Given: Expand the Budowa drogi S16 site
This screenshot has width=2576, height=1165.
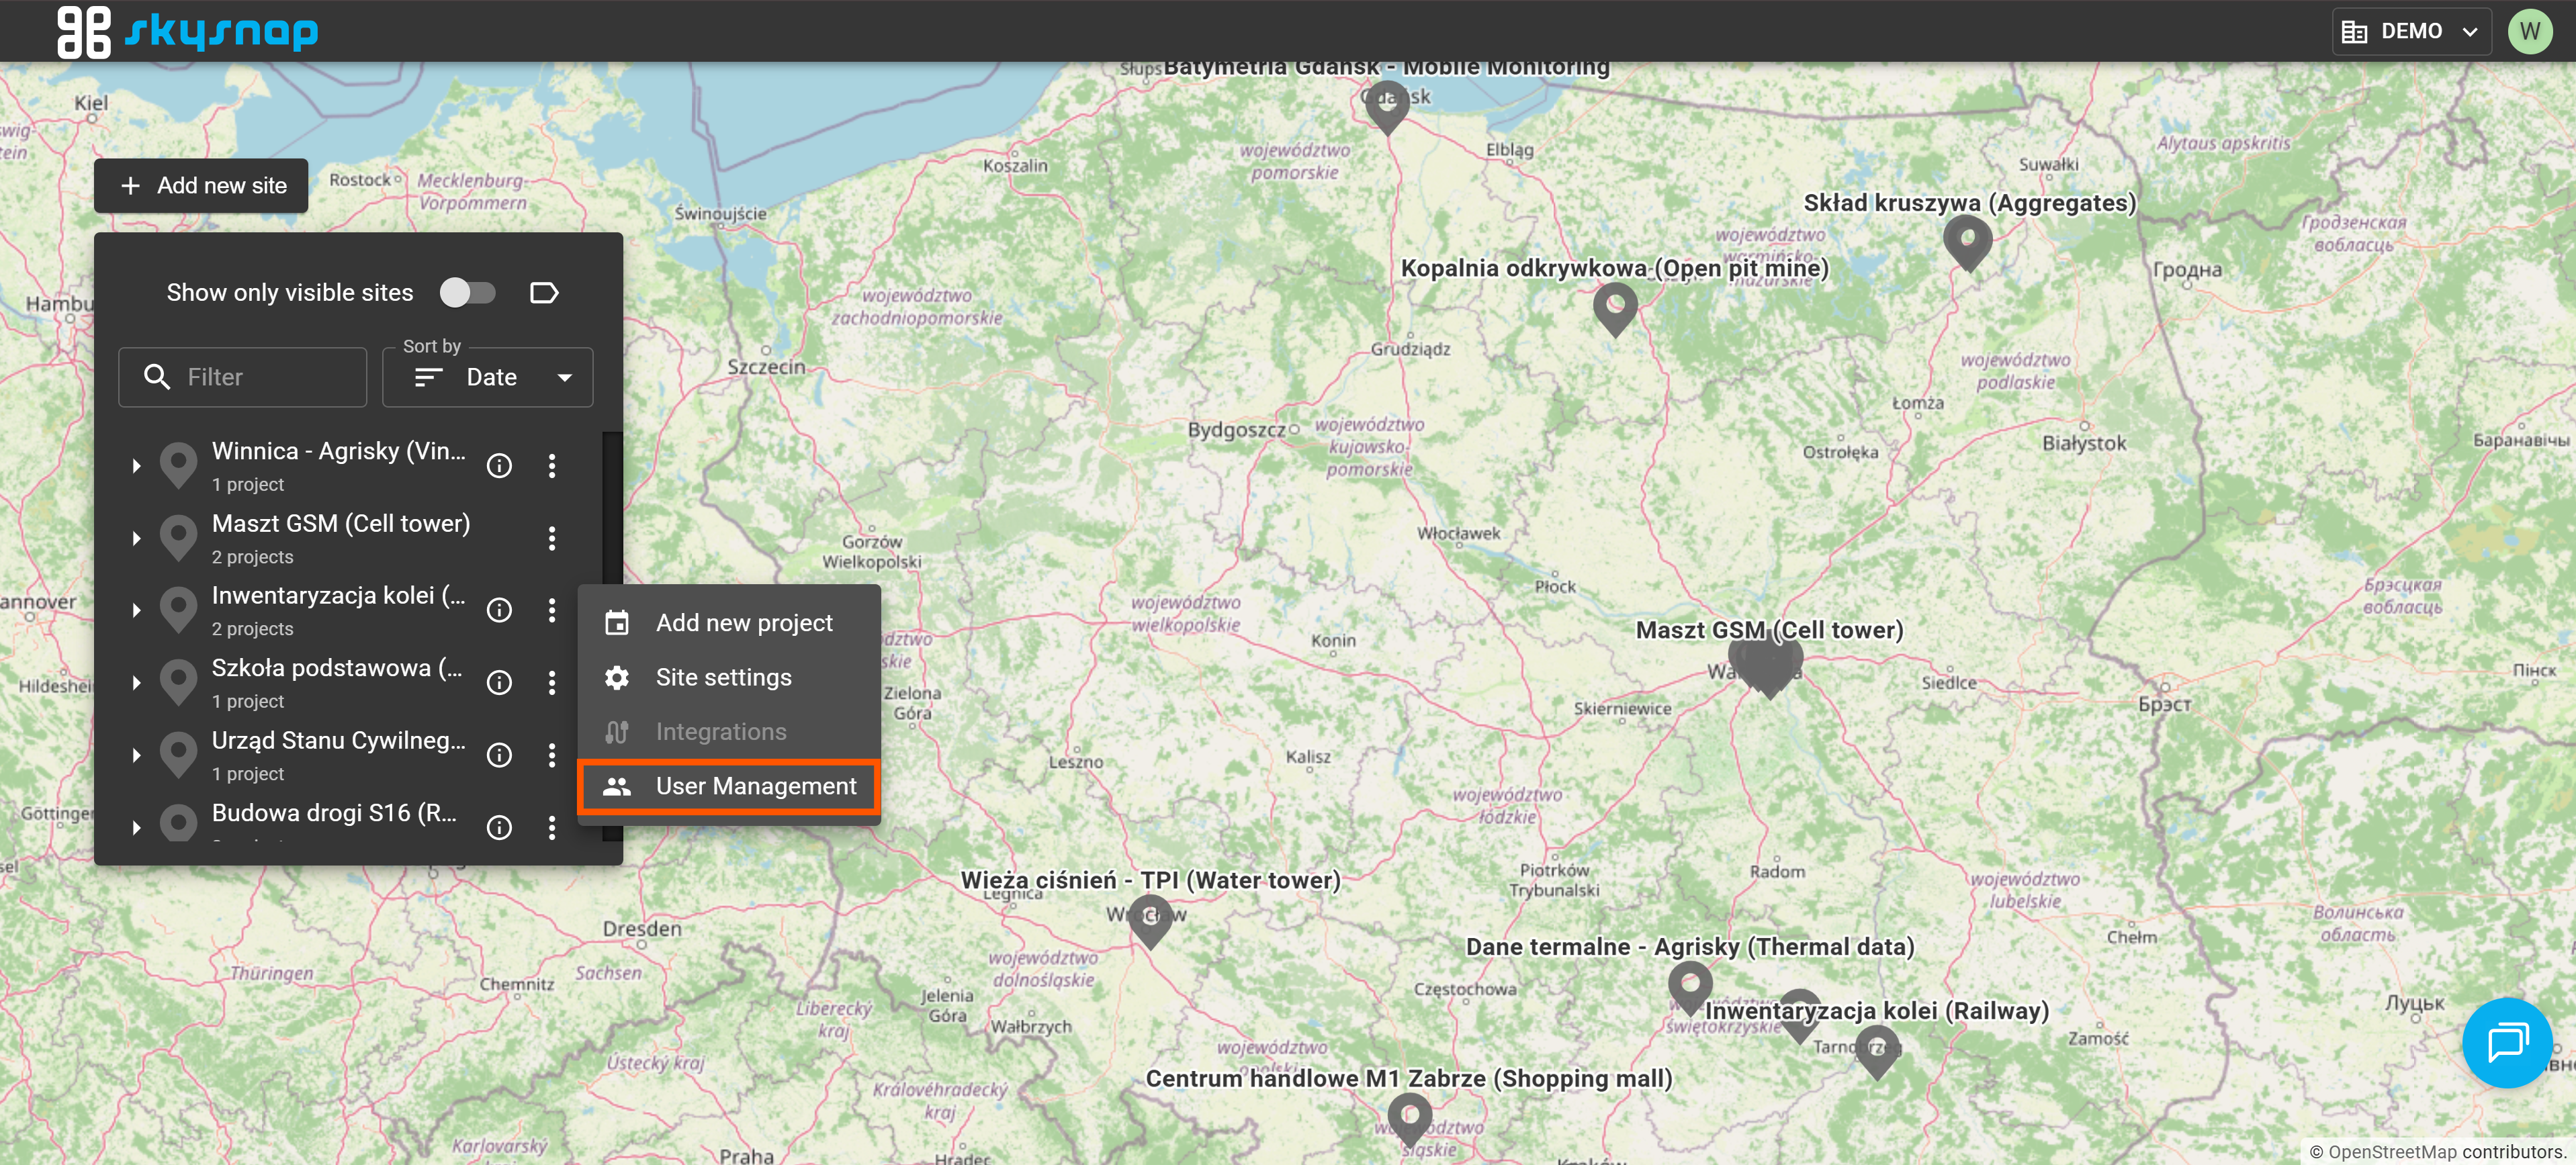Looking at the screenshot, I should click(x=136, y=828).
